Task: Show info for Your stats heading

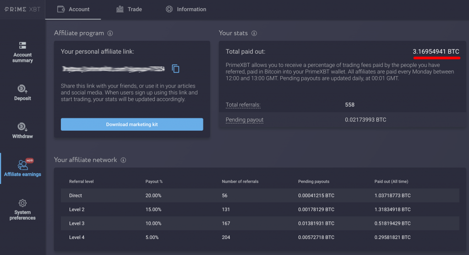Action: tap(254, 33)
